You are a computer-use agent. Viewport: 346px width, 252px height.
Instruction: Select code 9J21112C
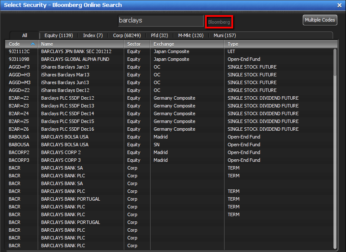(19, 51)
